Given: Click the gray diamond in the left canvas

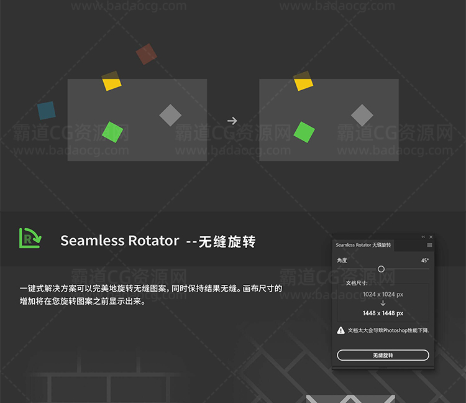Looking at the screenshot, I should click(170, 115).
